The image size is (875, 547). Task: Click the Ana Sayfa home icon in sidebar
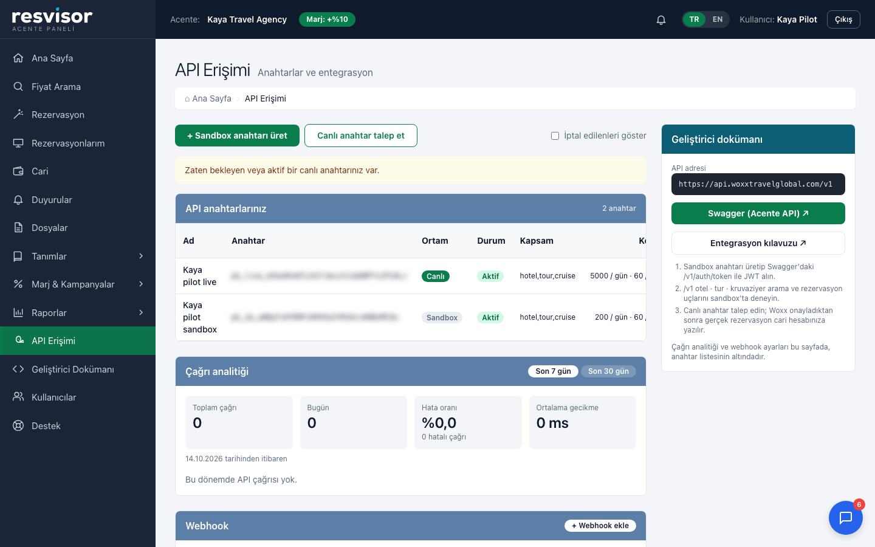[x=18, y=58]
